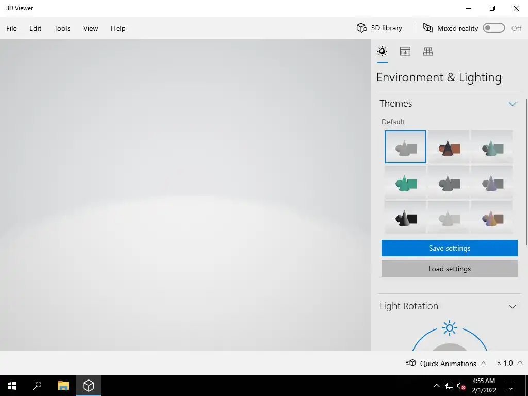
Task: Click the Load settings button
Action: coord(449,269)
